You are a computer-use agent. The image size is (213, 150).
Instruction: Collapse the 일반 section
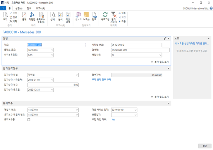169,39
